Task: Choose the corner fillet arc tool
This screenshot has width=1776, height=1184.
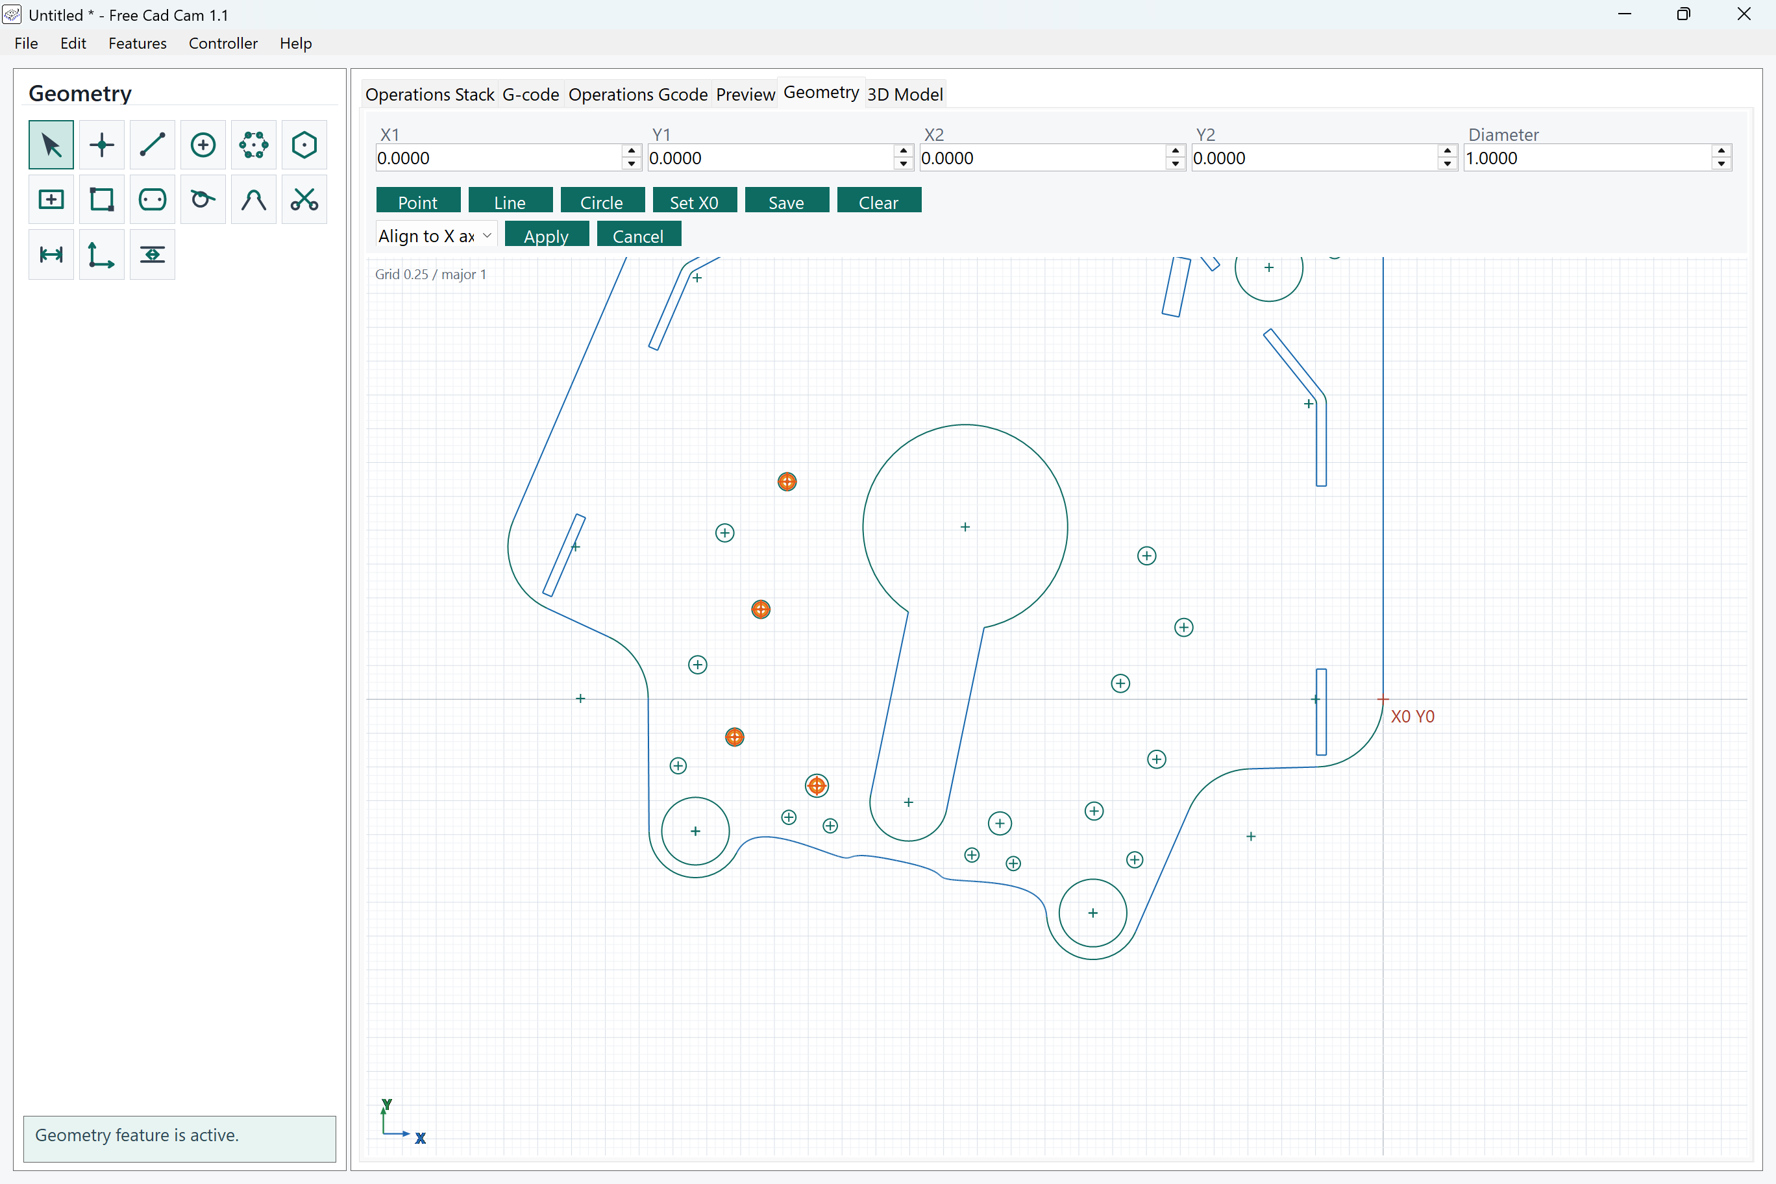Action: pyautogui.click(x=253, y=199)
